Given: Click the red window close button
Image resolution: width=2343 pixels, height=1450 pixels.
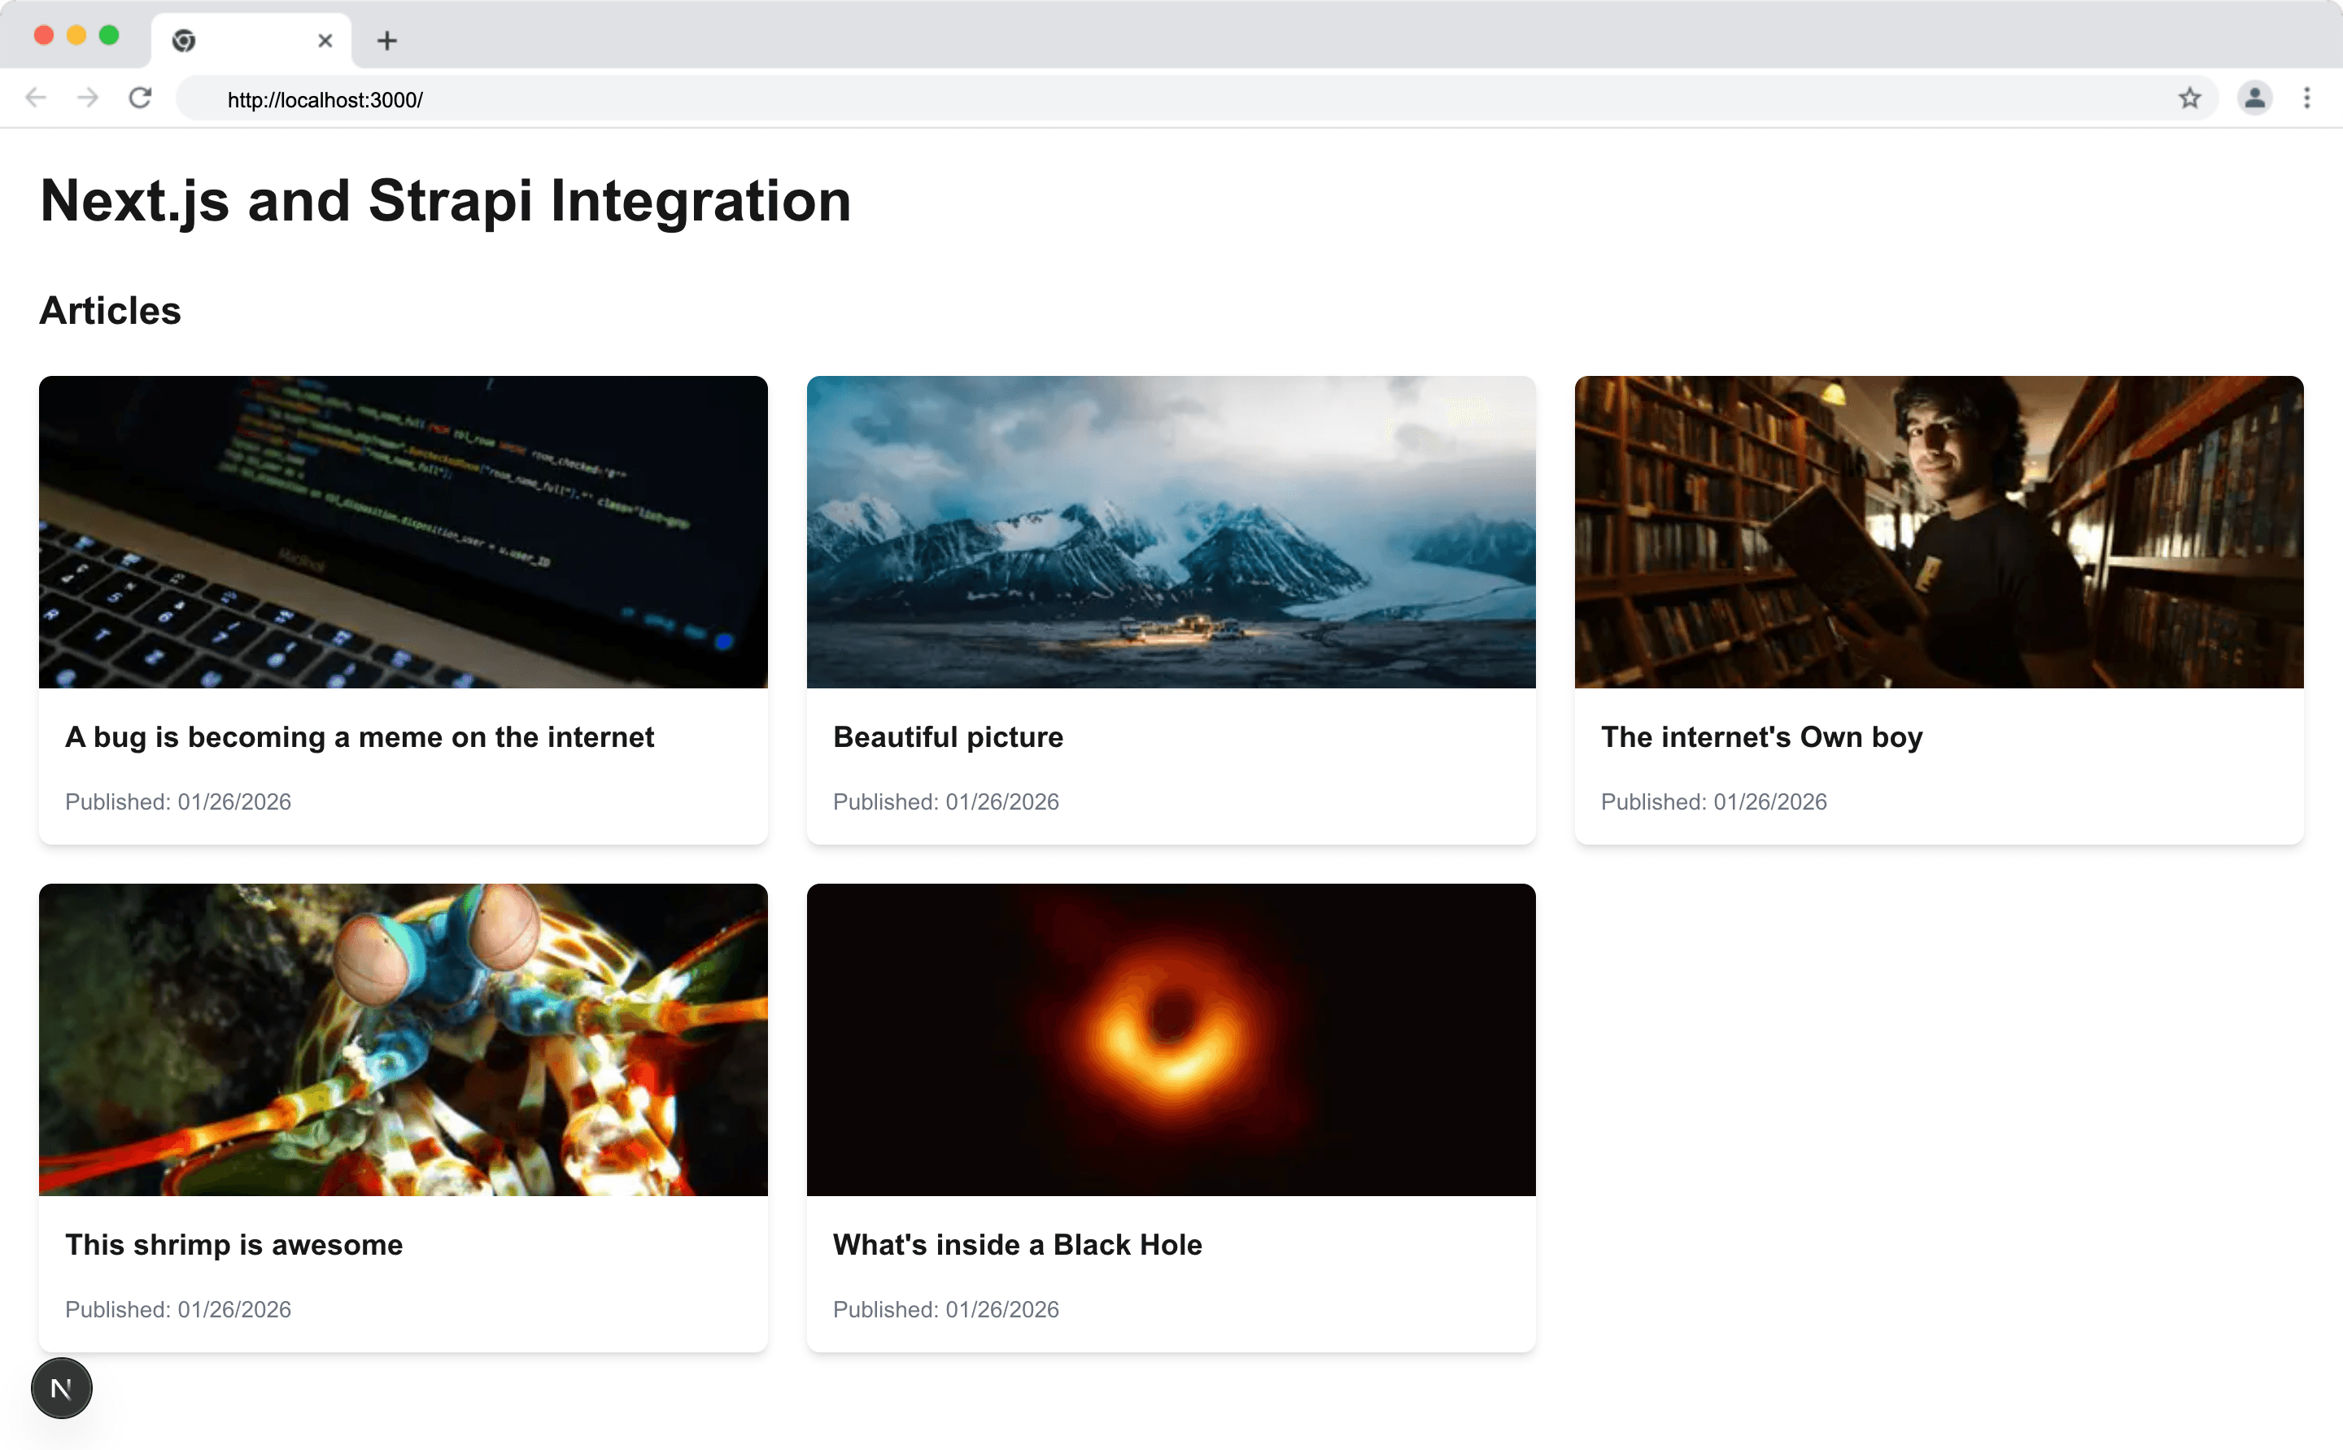Looking at the screenshot, I should tap(44, 36).
